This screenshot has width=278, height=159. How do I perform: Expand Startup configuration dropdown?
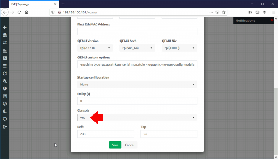tap(137, 84)
